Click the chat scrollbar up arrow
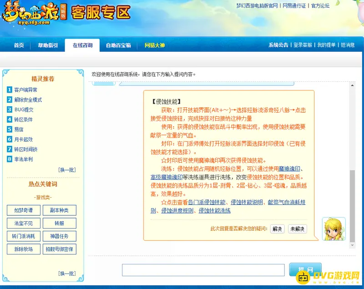The width and height of the screenshot is (364, 289). 352,85
